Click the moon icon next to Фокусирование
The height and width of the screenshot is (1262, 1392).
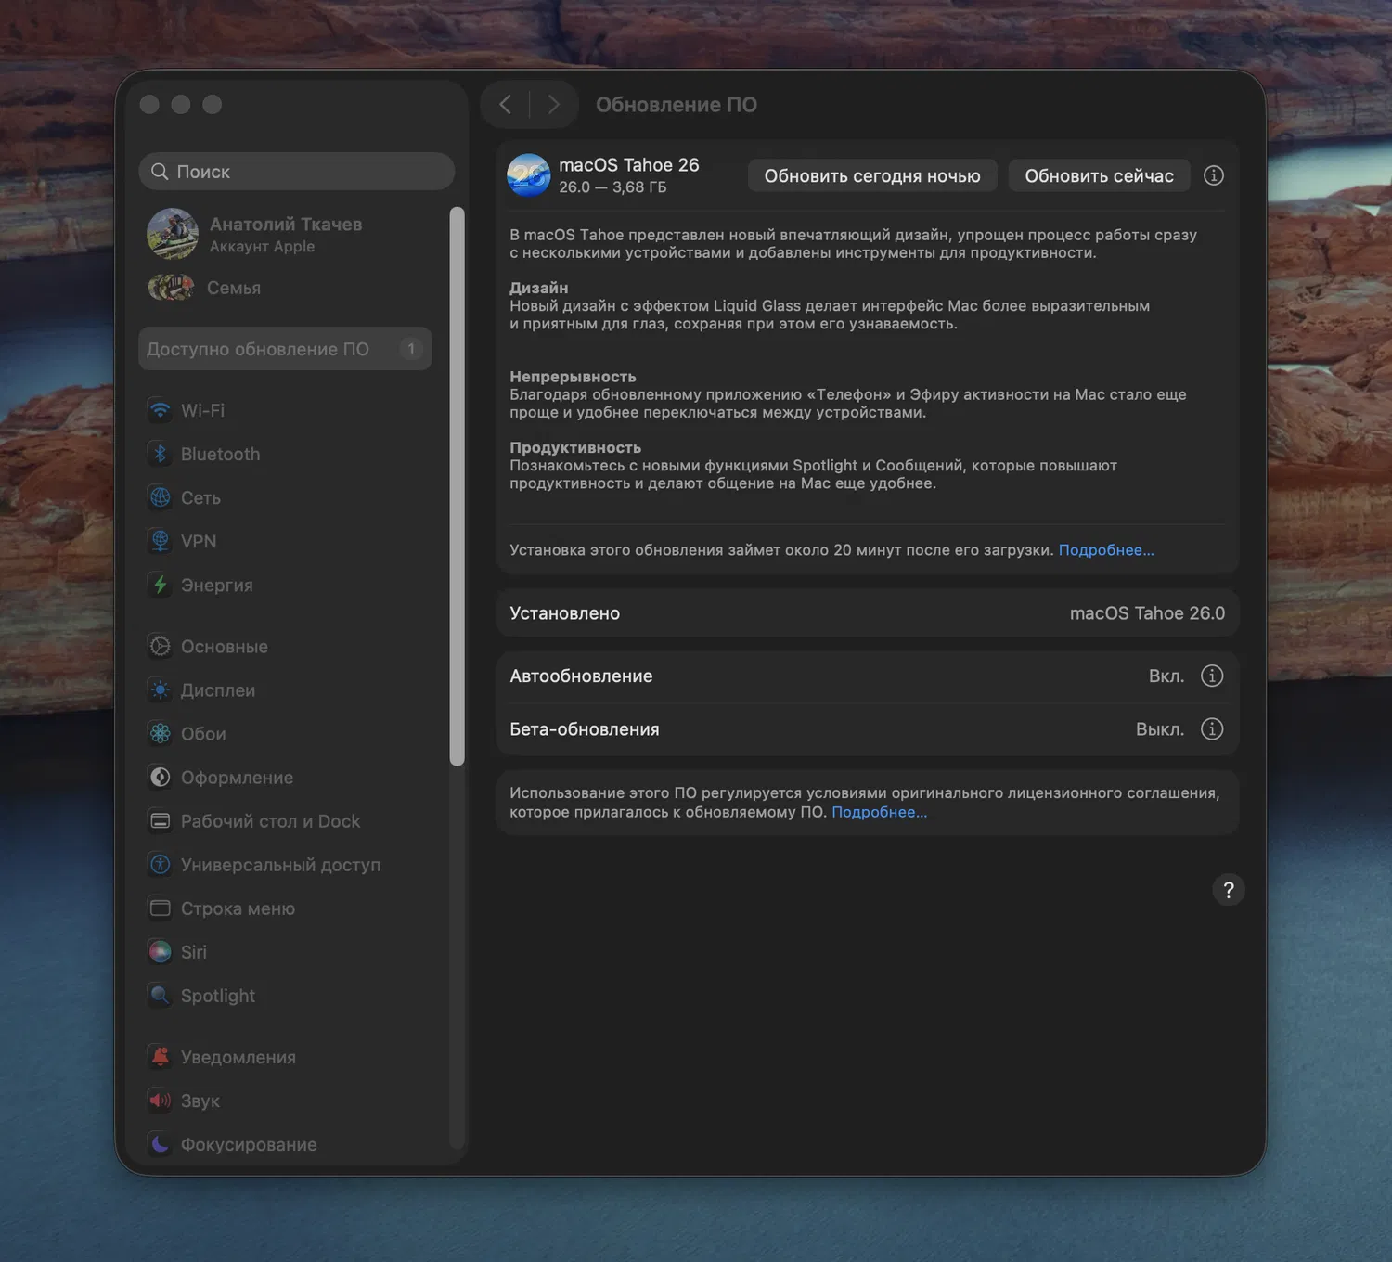pos(161,1143)
